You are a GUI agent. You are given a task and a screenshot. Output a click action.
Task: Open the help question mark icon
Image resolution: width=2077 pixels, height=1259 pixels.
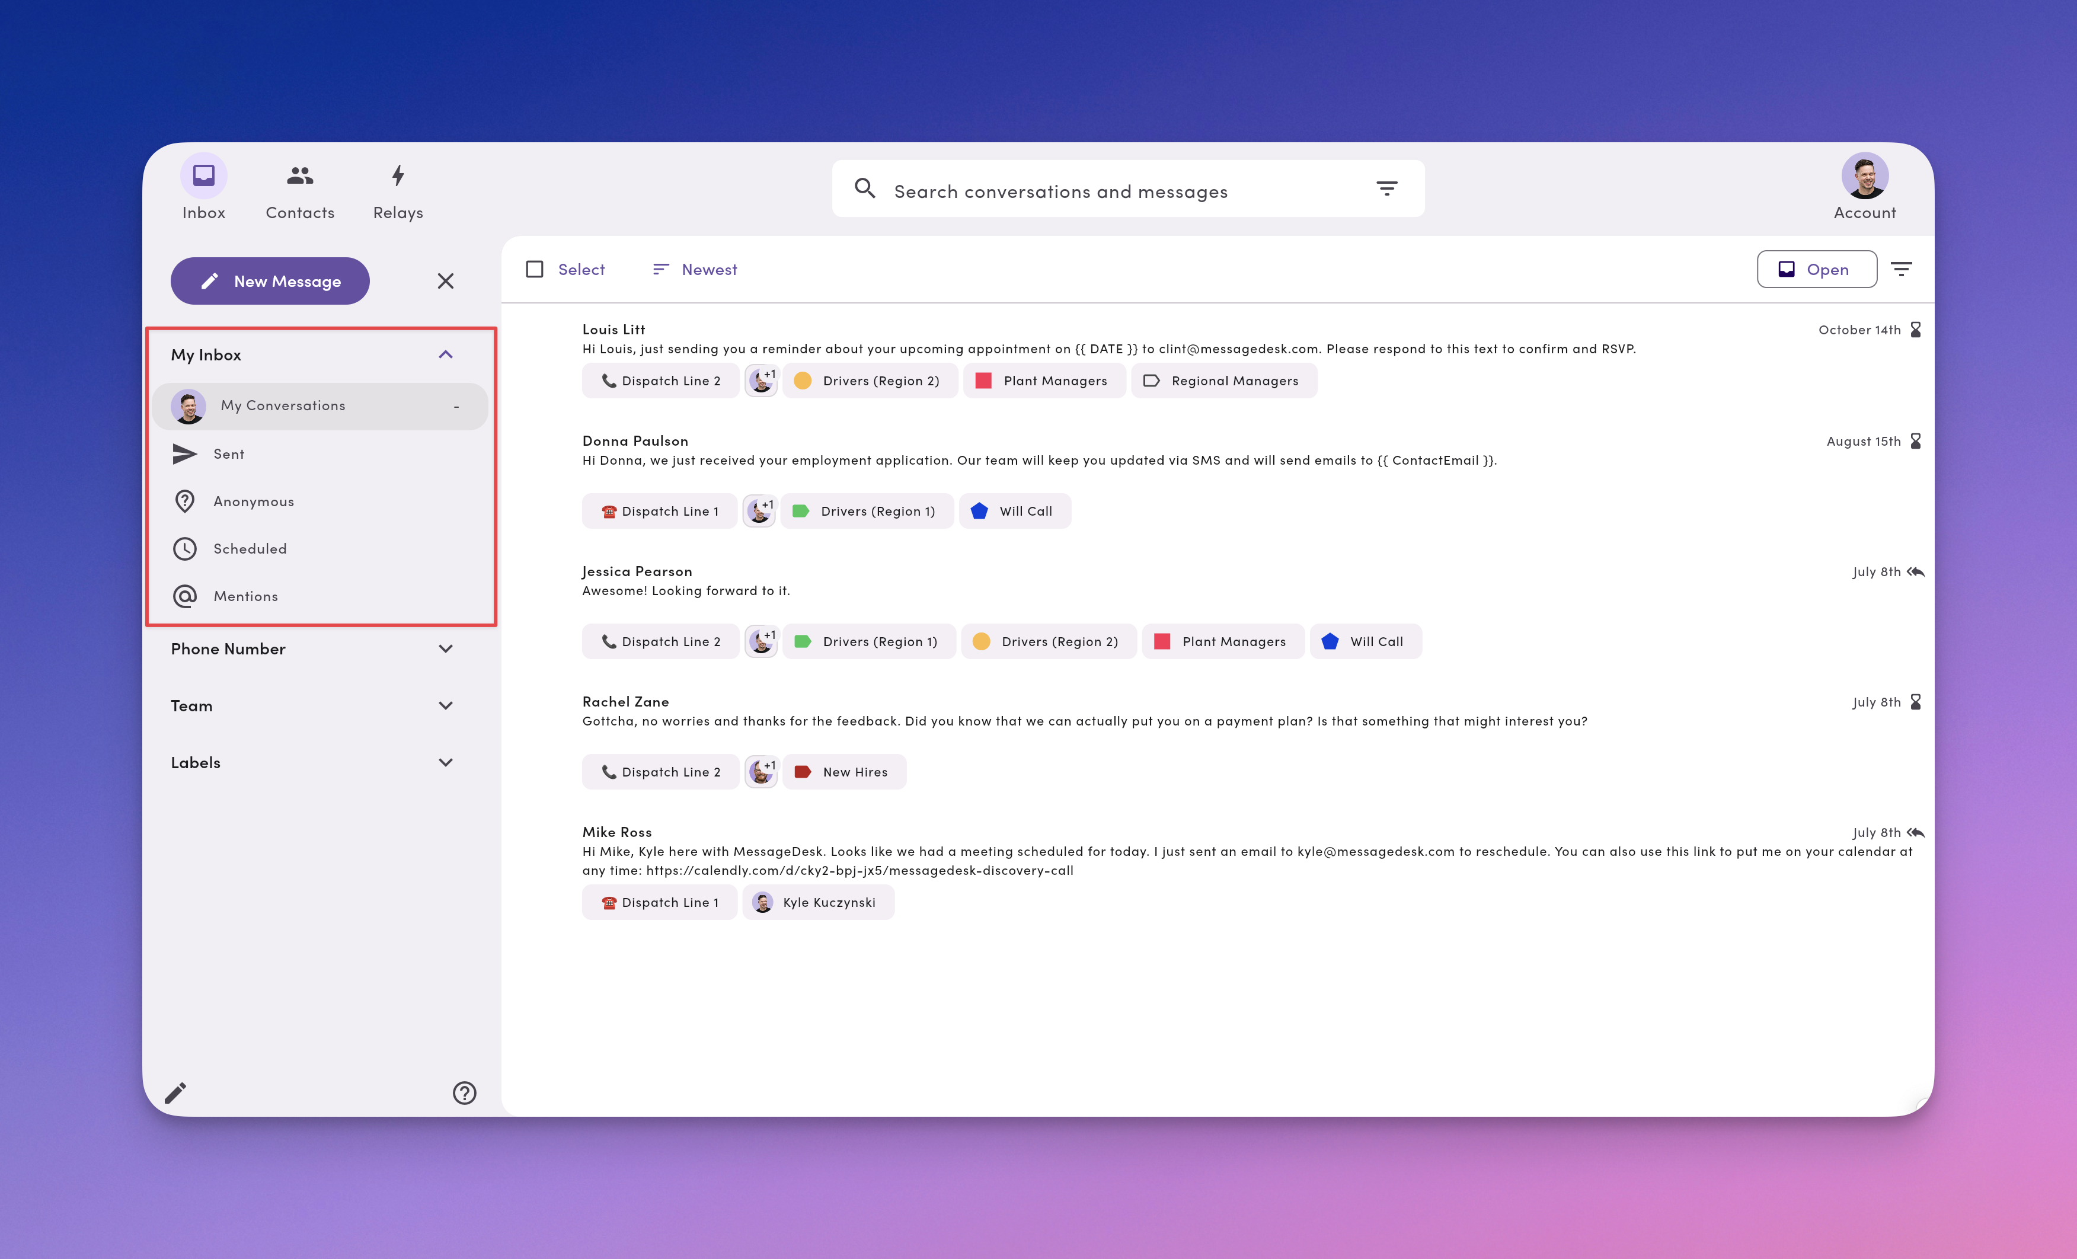coord(465,1092)
